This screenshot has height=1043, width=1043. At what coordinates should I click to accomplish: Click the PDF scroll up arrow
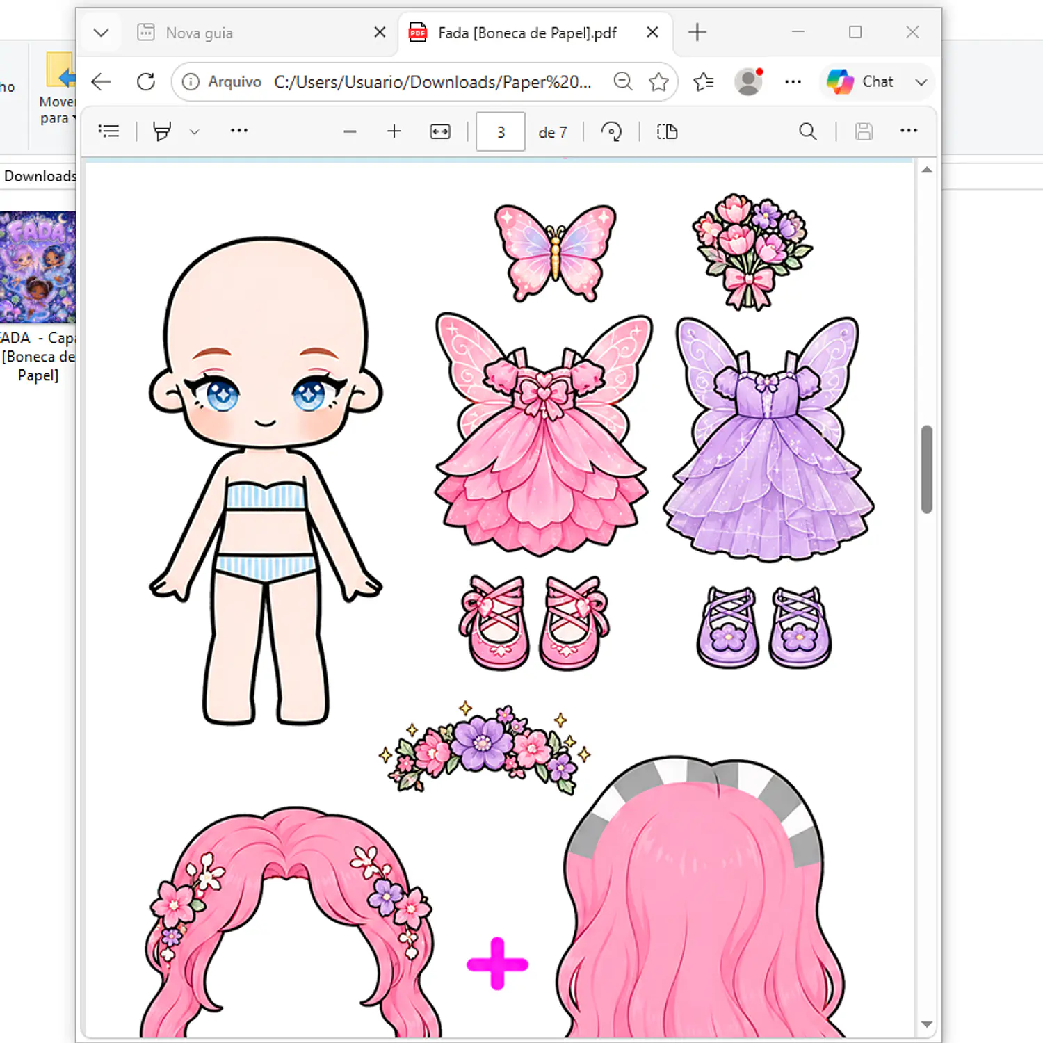926,170
